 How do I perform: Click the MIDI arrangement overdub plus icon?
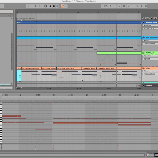57,6
